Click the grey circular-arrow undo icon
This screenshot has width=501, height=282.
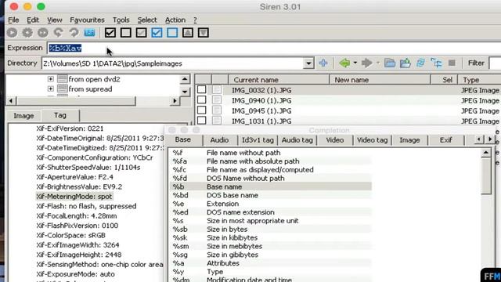[x=58, y=33]
